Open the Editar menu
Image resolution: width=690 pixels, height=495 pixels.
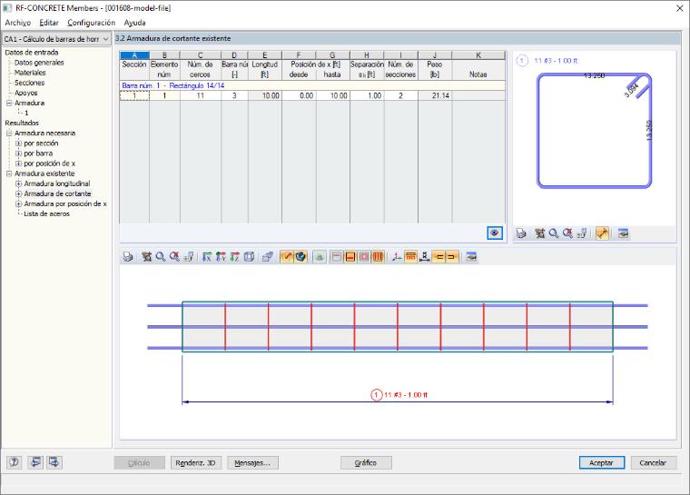(49, 23)
